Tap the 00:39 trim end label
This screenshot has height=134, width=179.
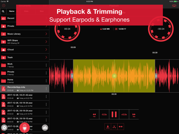coord(155,53)
